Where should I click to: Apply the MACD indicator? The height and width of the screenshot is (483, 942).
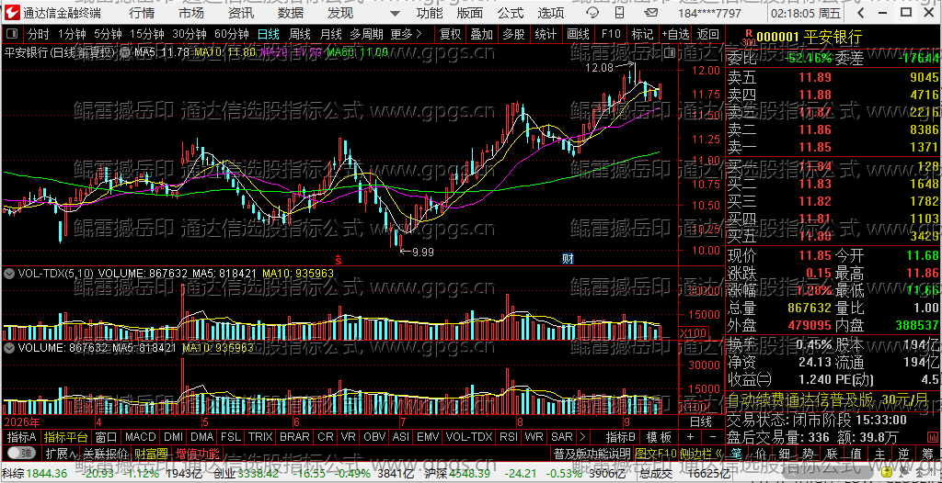click(141, 437)
